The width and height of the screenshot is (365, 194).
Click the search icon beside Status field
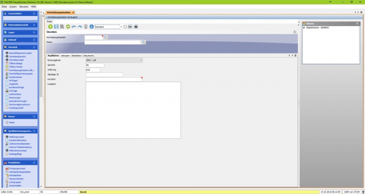point(143,42)
